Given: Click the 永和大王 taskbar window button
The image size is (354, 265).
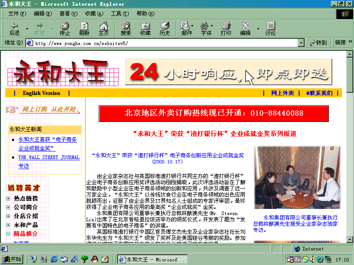Looking at the screenshot, I should 153,260.
